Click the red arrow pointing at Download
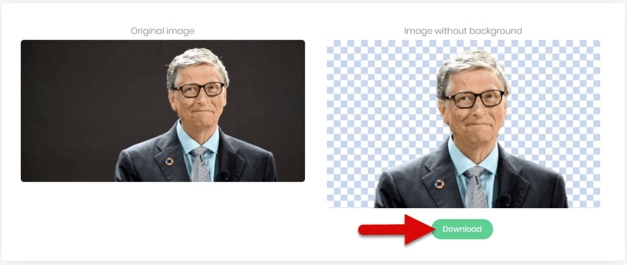Screen dimensions: 627x265 (x=397, y=230)
